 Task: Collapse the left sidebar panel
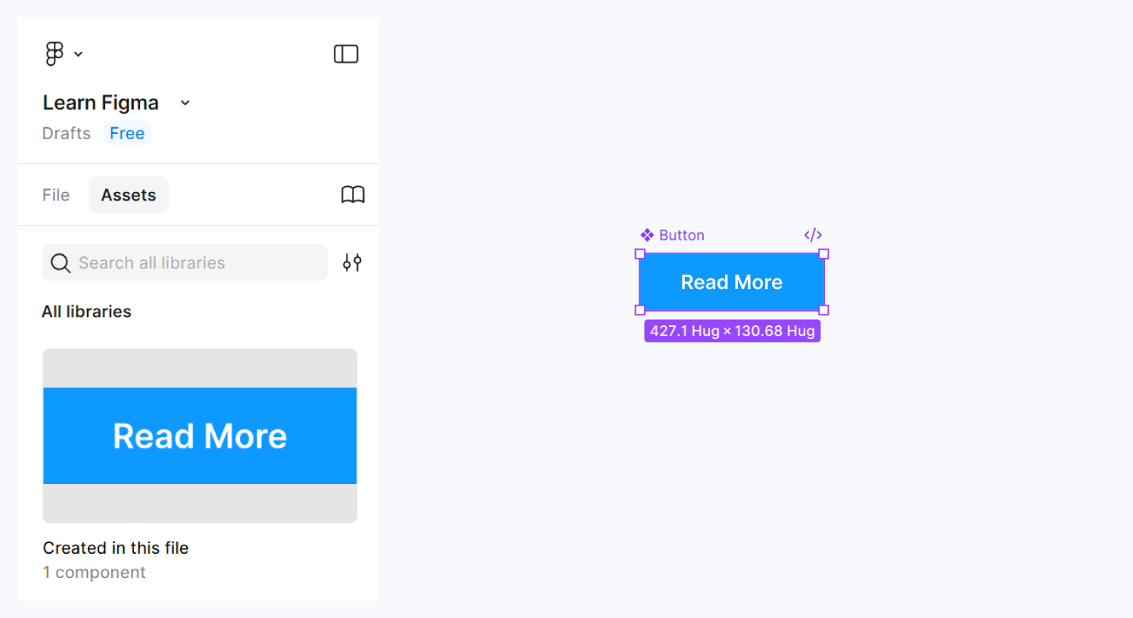click(x=346, y=53)
